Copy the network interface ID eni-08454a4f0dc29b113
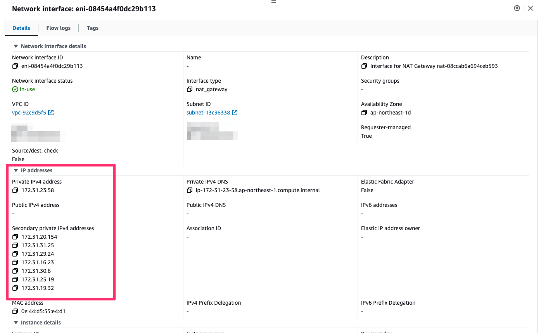The width and height of the screenshot is (541, 333). point(15,66)
